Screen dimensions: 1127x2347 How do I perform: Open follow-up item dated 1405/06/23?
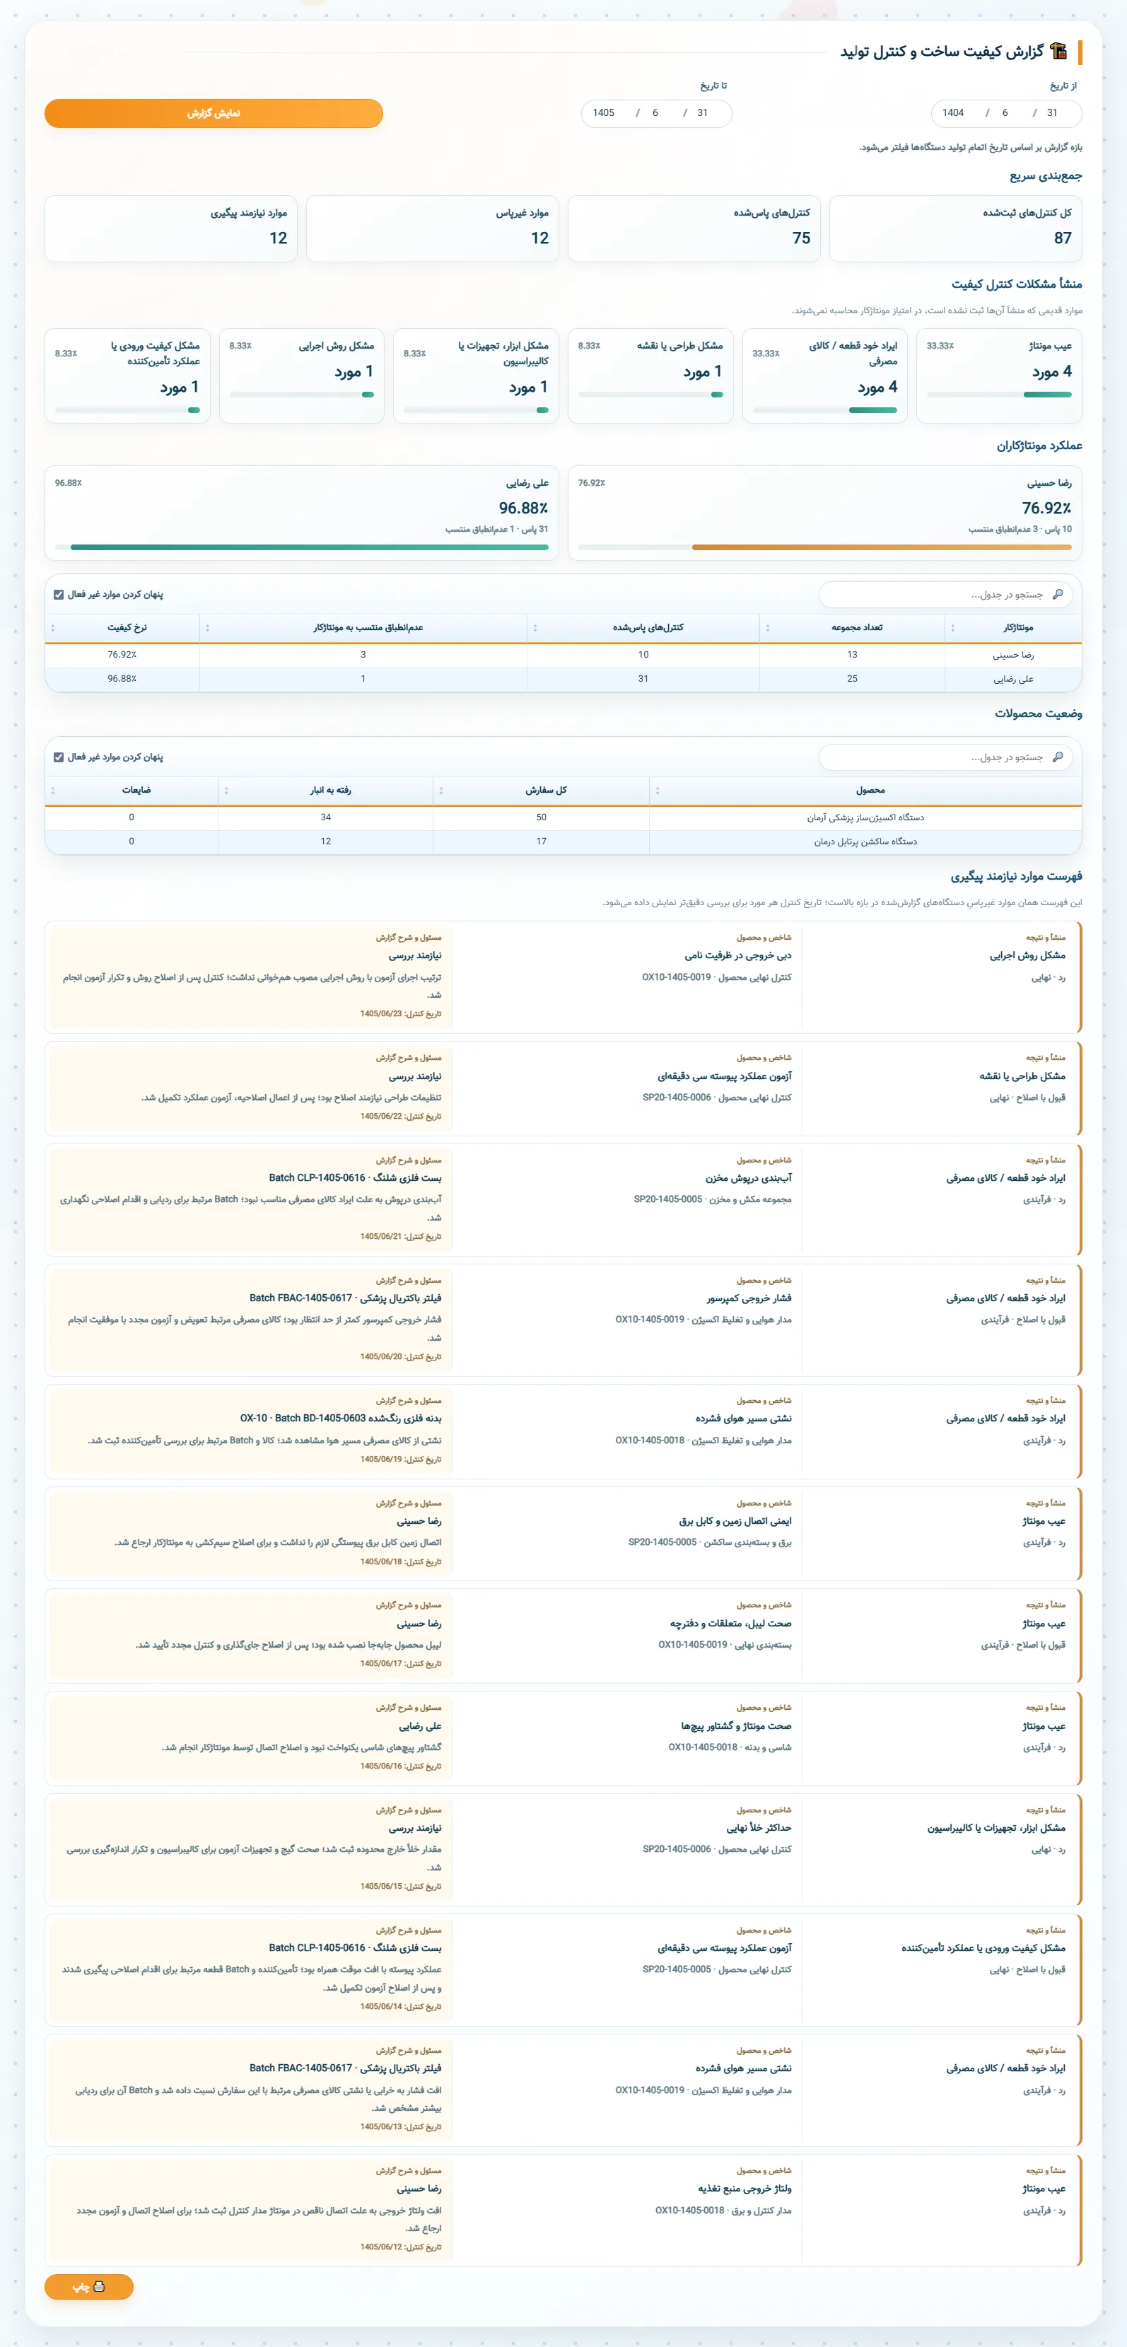[563, 977]
